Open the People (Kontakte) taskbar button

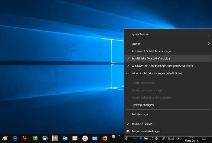coord(126,138)
